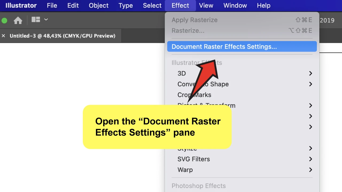Viewport: 342px width, 192px height.
Task: Open the Help menu
Action: click(x=264, y=6)
